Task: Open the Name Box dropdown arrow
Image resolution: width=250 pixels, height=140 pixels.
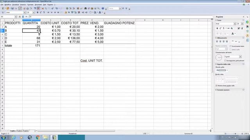Action: coord(16,17)
